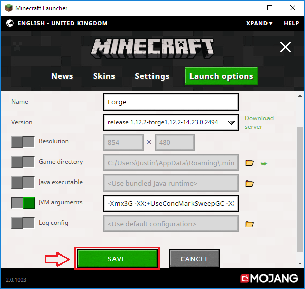
Task: Select the Launch options tab
Action: click(221, 76)
